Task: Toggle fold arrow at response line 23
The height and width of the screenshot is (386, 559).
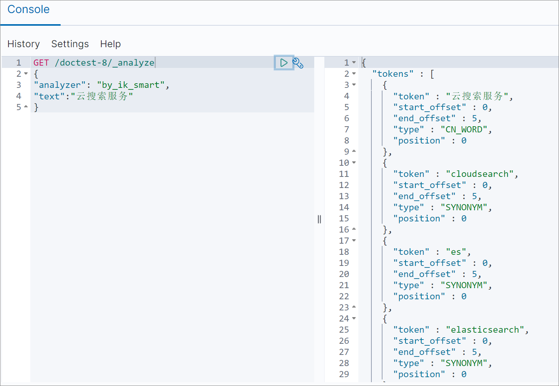Action: pos(354,307)
